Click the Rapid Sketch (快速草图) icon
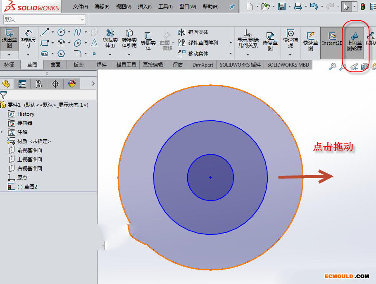Screen dimensions: 376x284 coord(310,40)
